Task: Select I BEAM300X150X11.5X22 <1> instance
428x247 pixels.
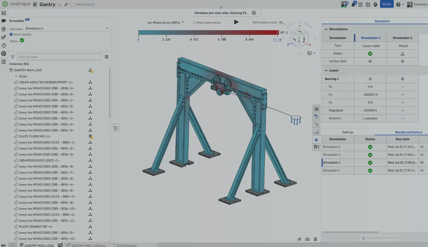Action: coord(39,161)
